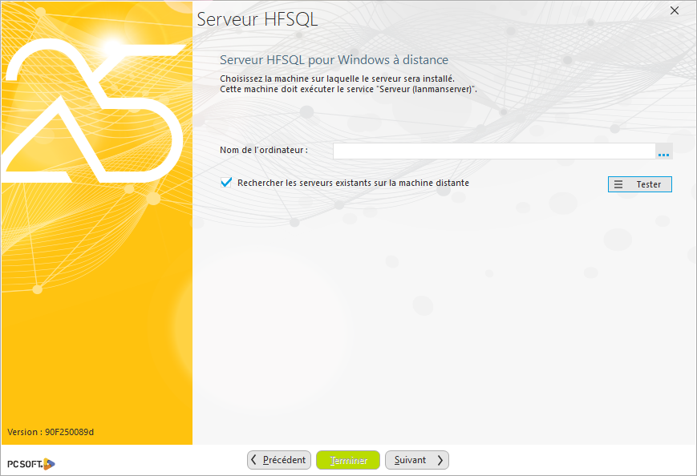Click the blue checkmark next to Rechercher les serveurs
Screen dimensions: 697x476
(x=225, y=183)
